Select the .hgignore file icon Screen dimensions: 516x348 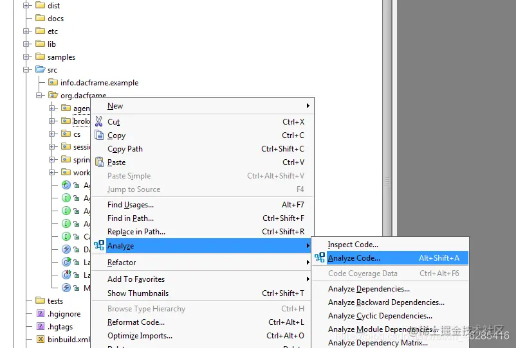click(41, 313)
